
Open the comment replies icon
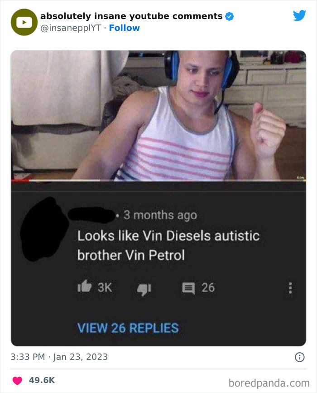click(188, 288)
